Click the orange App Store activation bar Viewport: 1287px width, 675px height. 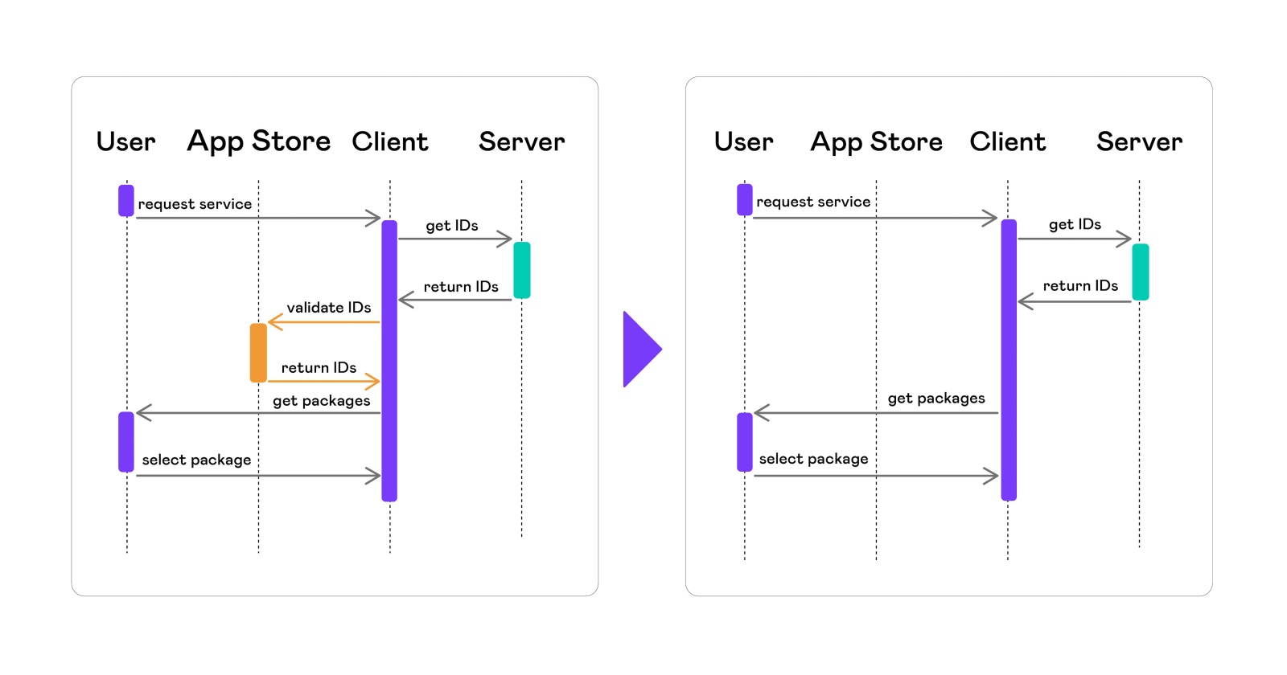click(258, 353)
